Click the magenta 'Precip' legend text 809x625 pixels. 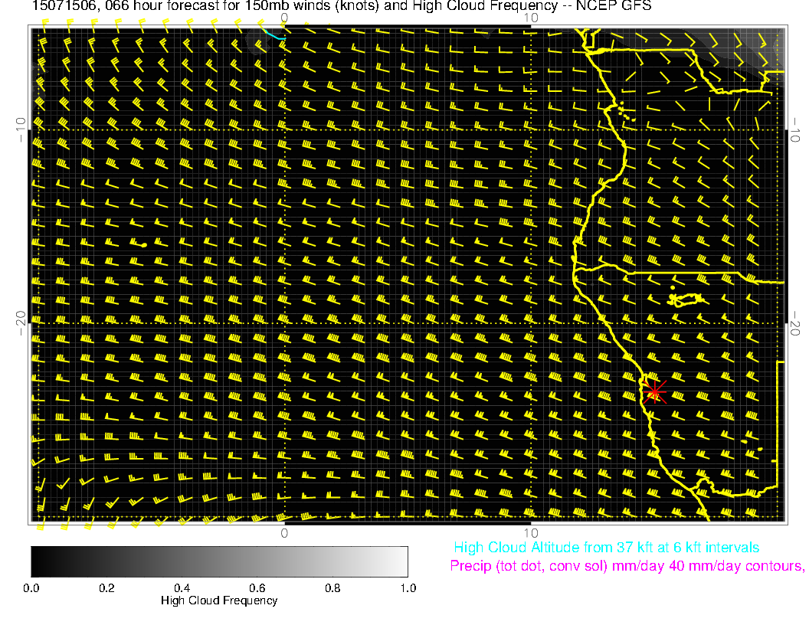(627, 567)
